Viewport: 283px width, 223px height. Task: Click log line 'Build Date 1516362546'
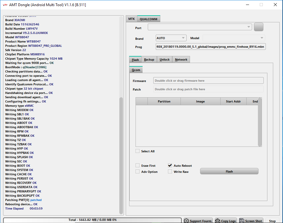22,24
